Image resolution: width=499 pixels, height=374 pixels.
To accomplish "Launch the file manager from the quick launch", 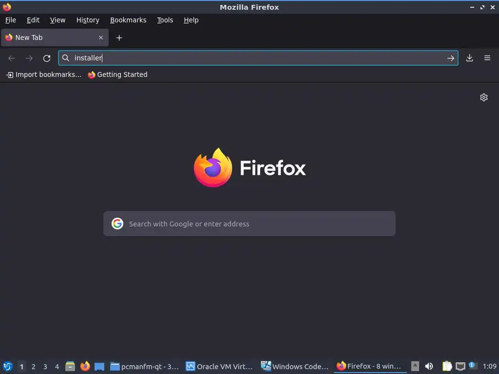I will 70,366.
